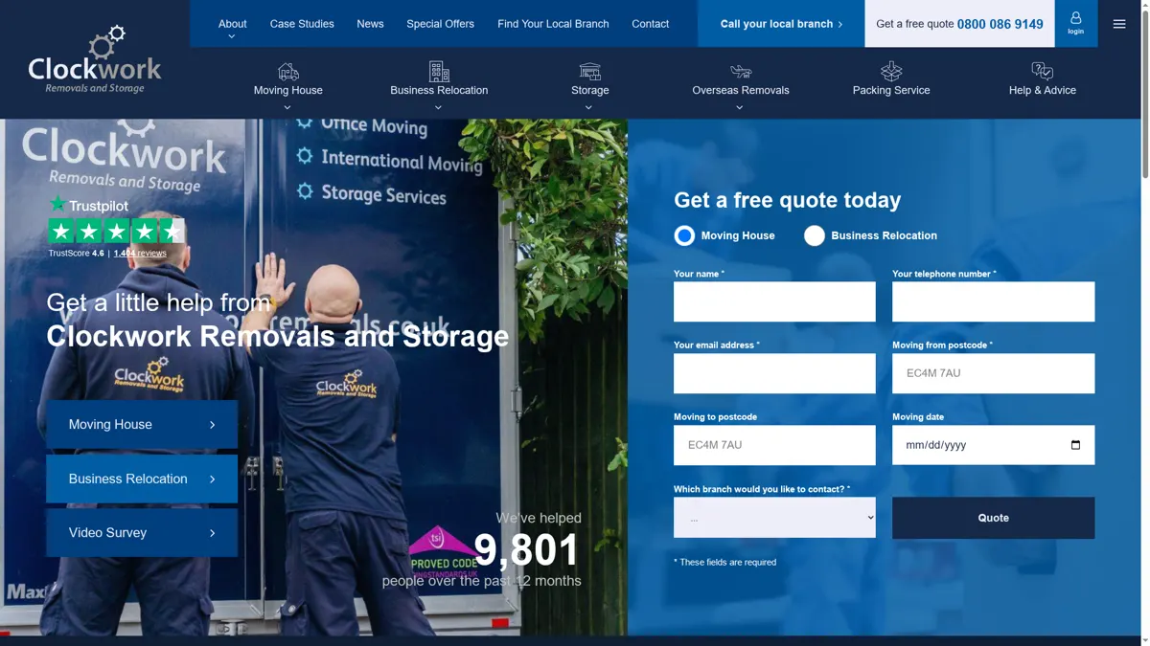The image size is (1150, 646).
Task: Expand the Storage nav chevron
Action: (x=589, y=107)
